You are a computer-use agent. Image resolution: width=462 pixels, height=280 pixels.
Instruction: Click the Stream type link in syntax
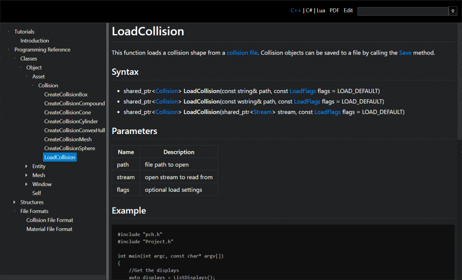262,112
